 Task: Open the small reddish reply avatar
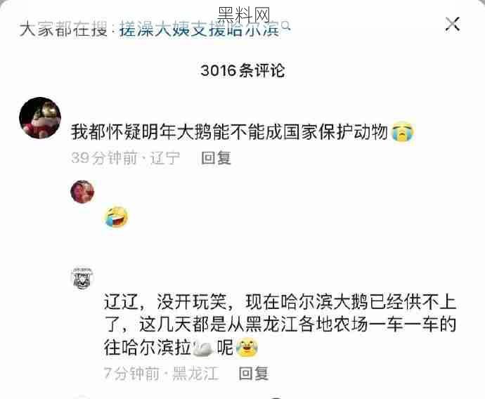(82, 192)
